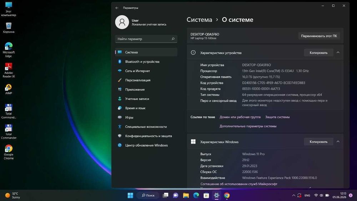The height and width of the screenshot is (201, 357).
Task: Click the volume speaker tray icon
Action: [x=322, y=195]
